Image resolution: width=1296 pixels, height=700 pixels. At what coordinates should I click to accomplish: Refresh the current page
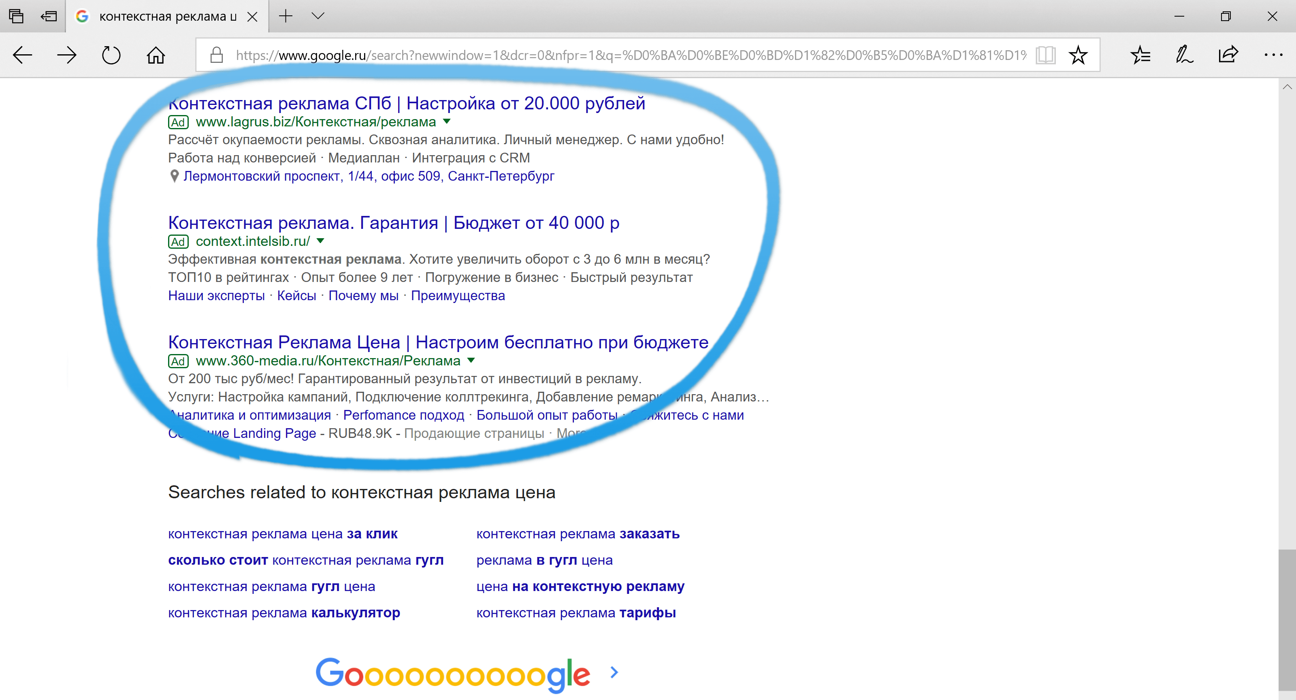[111, 55]
